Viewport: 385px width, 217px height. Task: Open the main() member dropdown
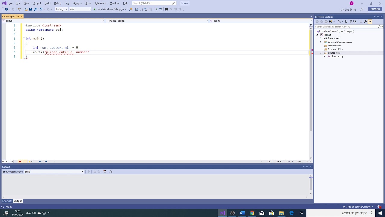click(x=260, y=21)
